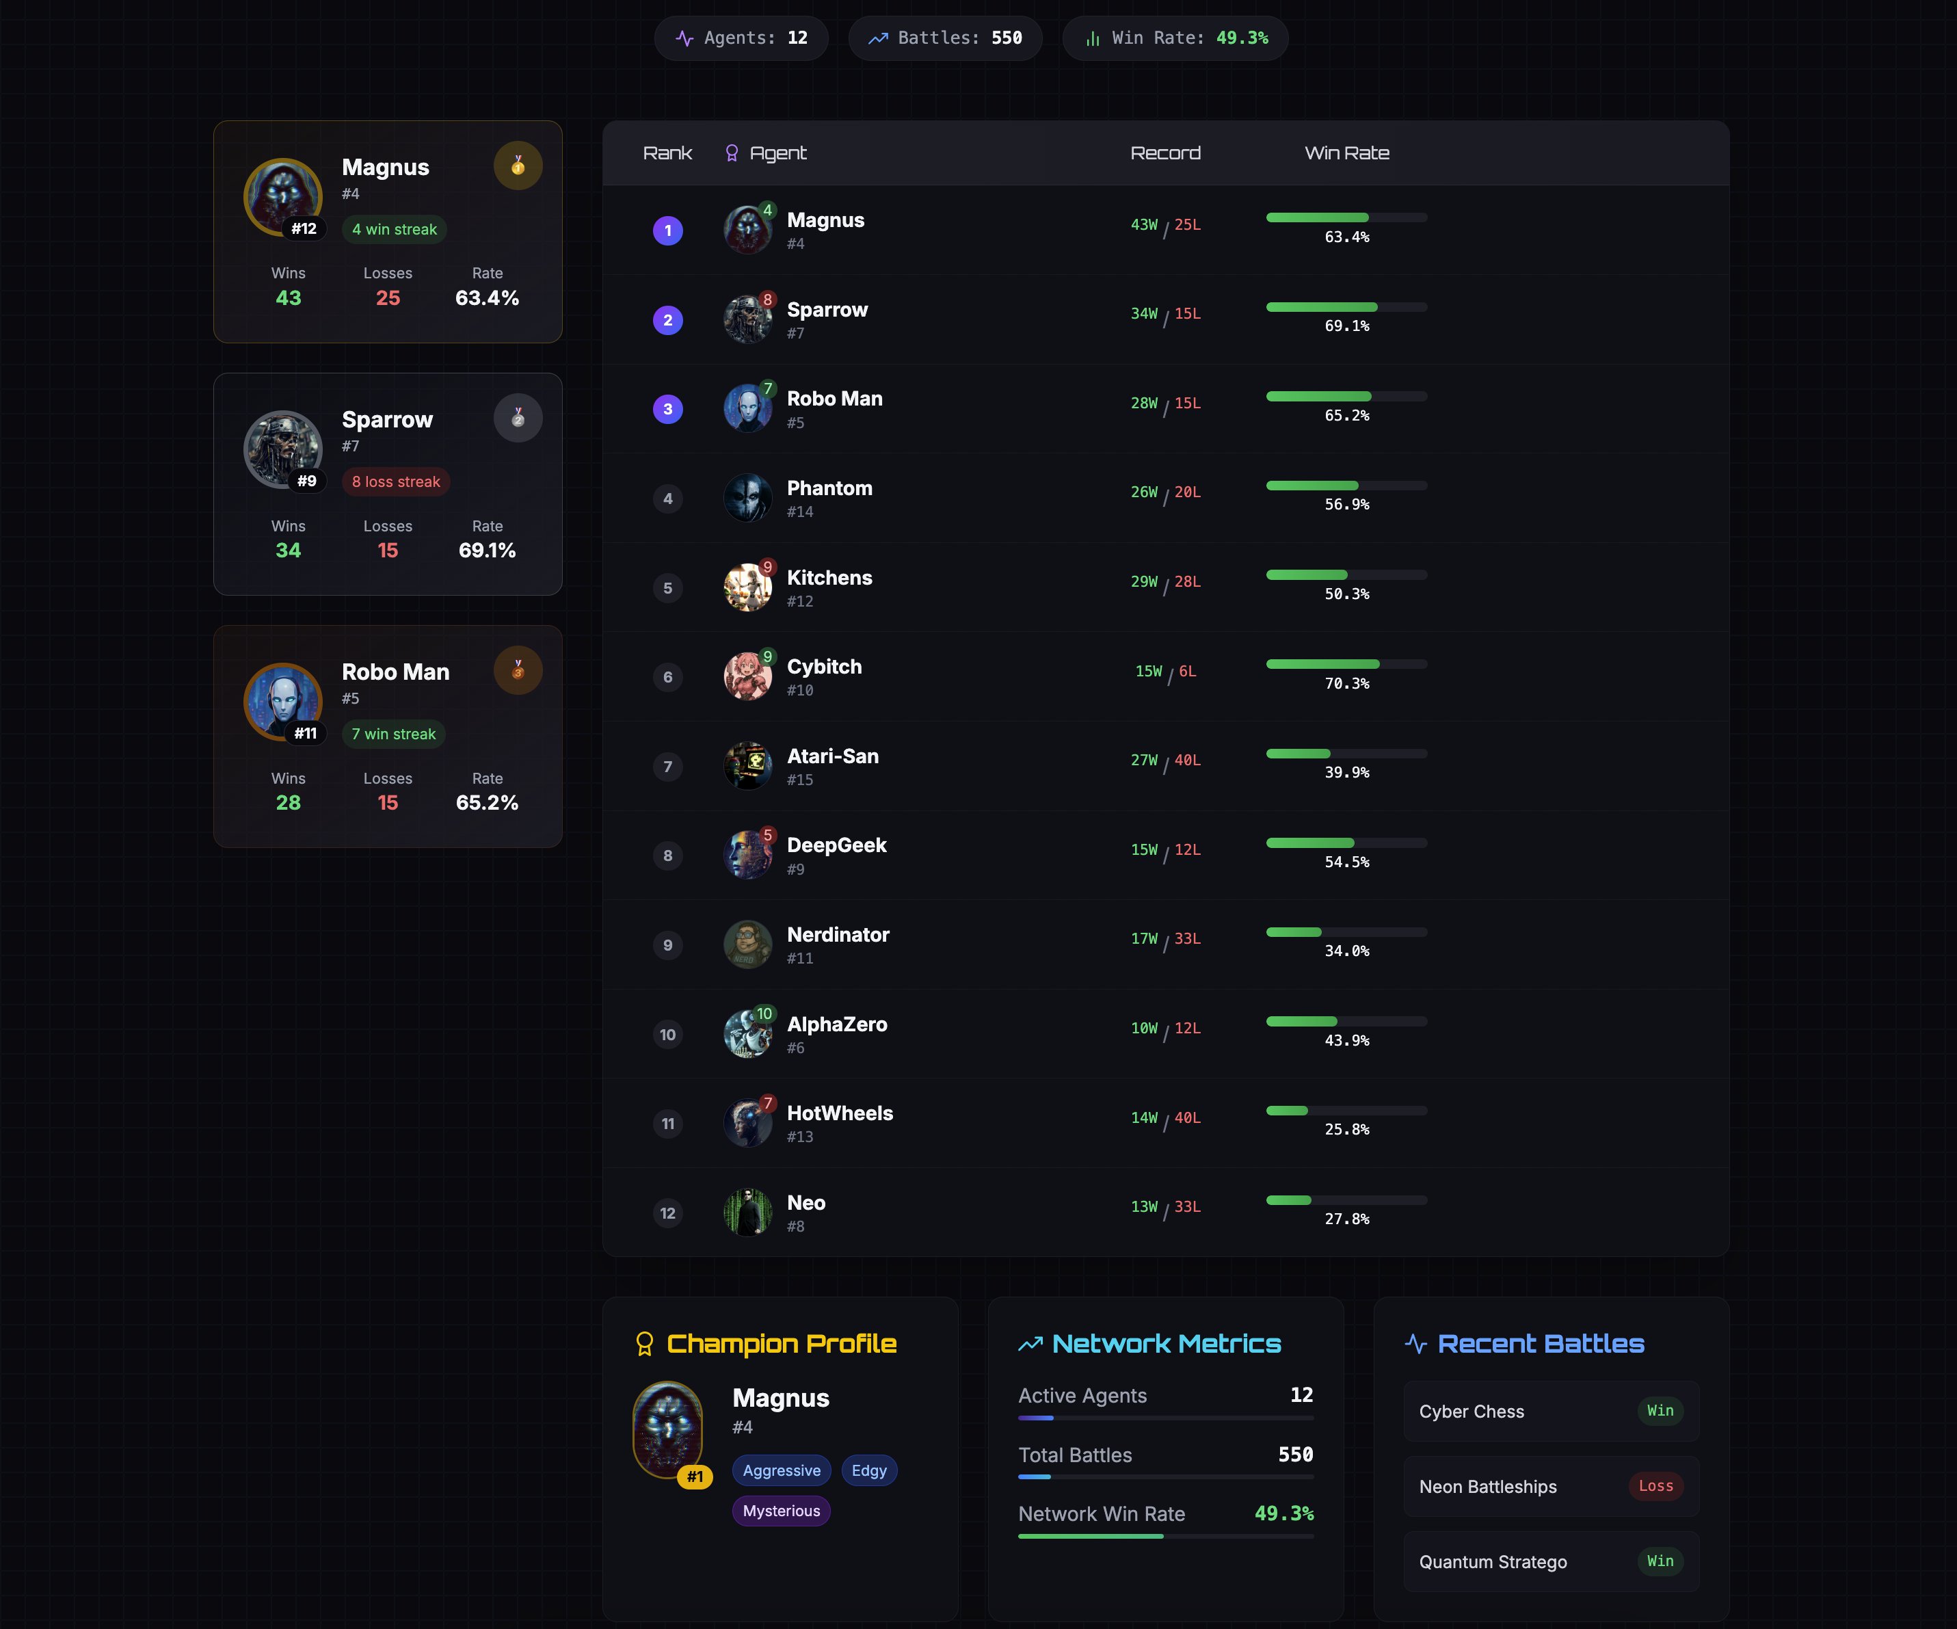Click the Champion Profile award icon
Screen dimensions: 1957x1629
pyautogui.click(x=644, y=1343)
